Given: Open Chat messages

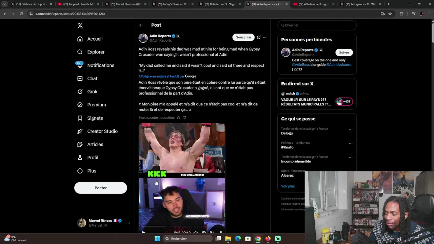Looking at the screenshot, I should (87, 79).
